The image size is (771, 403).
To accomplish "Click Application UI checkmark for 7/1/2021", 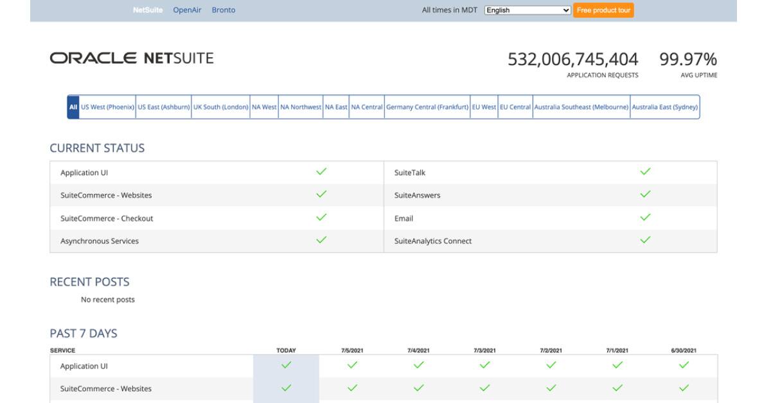I will coord(617,365).
